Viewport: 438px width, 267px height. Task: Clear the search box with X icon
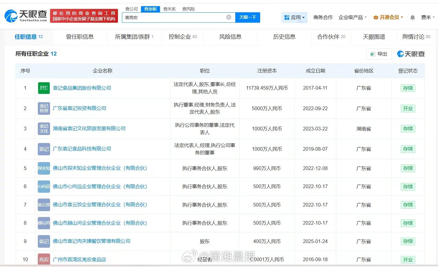229,17
